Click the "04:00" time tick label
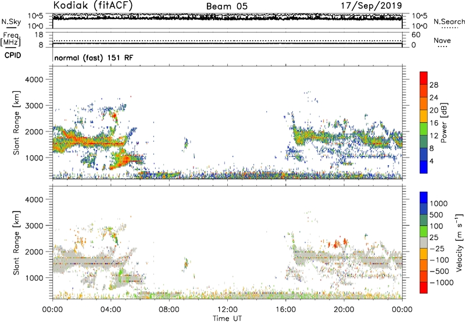This screenshot has height=322, width=465. (x=110, y=310)
